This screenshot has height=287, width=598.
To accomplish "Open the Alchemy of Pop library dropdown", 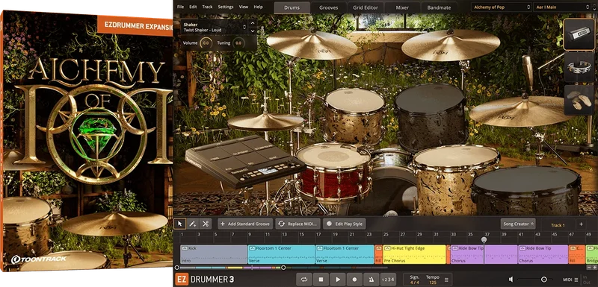I will pos(501,7).
